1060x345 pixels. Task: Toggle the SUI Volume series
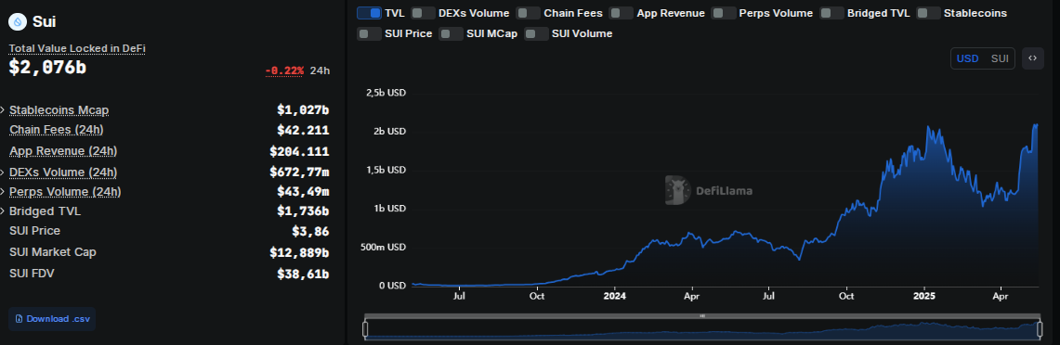pyautogui.click(x=537, y=33)
